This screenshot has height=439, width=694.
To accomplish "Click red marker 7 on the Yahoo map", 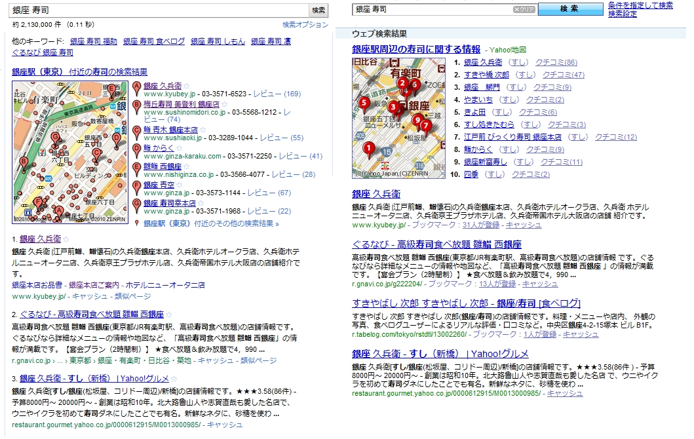I will [426, 126].
